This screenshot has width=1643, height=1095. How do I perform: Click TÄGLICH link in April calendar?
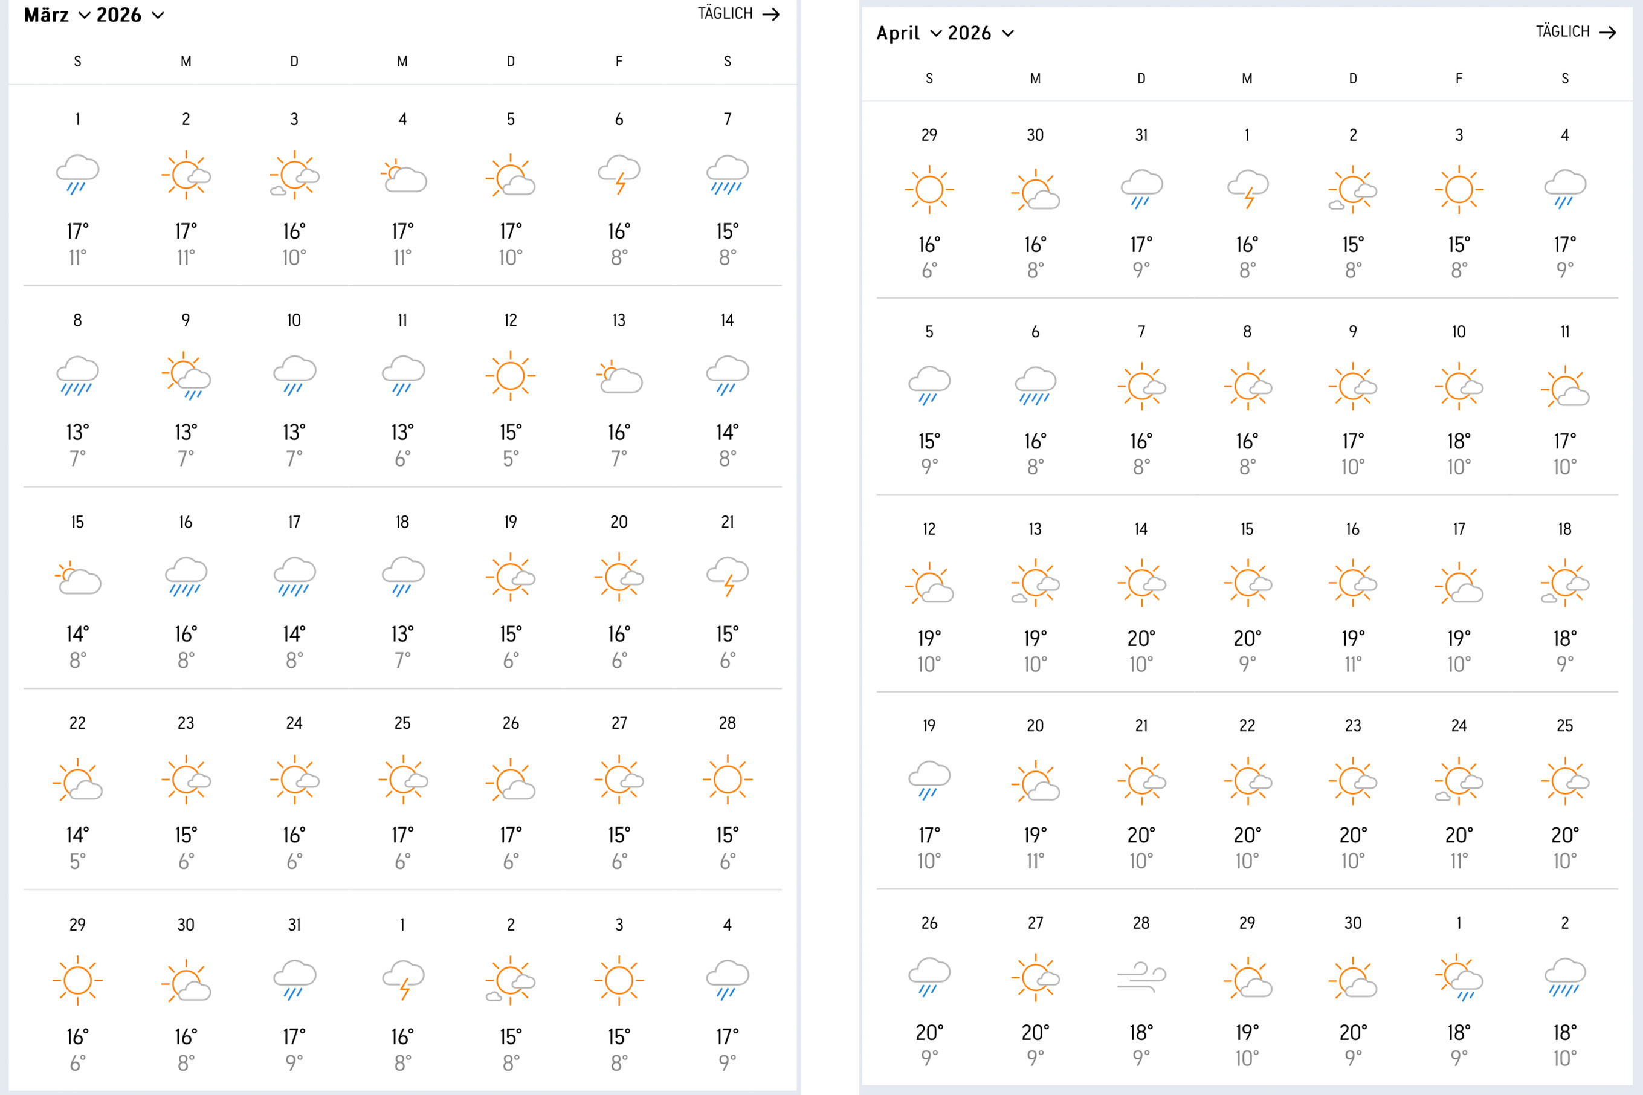1576,32
